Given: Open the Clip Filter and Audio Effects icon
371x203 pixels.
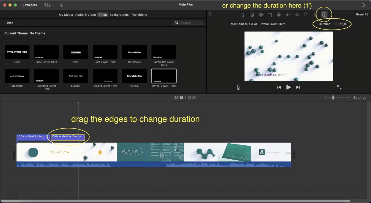Looking at the screenshot, I should pyautogui.click(x=315, y=15).
